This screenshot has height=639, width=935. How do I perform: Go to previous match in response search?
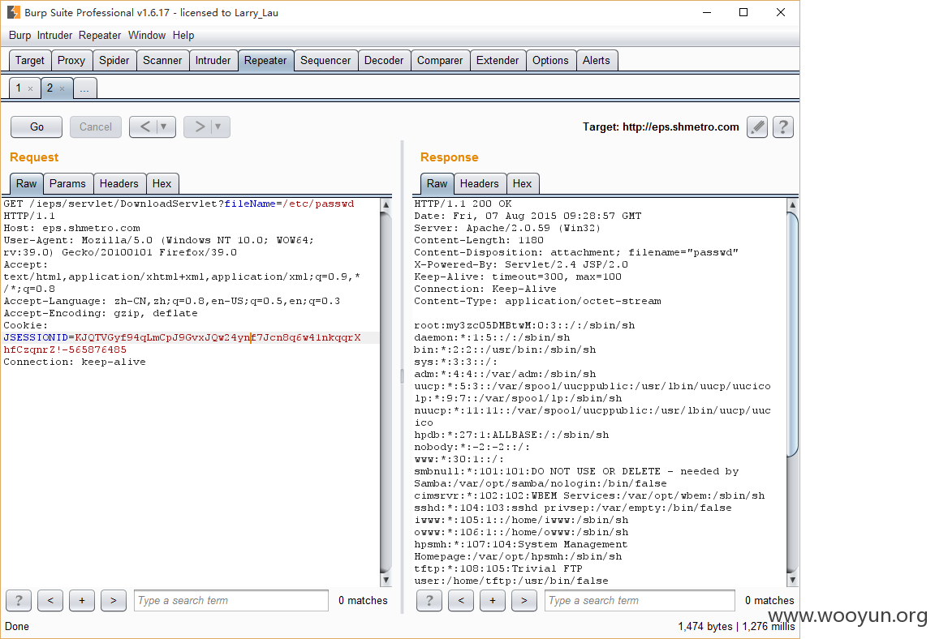click(461, 600)
